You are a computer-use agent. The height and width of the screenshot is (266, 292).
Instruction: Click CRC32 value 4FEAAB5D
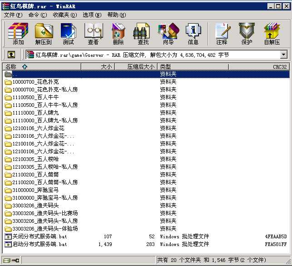point(276,236)
